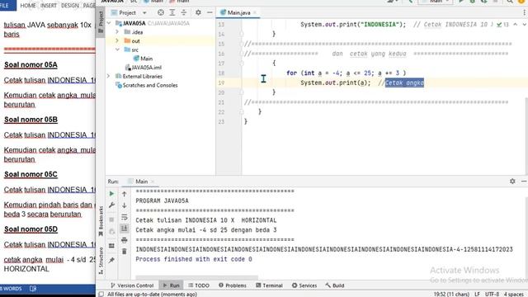Click Soal nomor 05C heading in Word
Viewport: 528px width, 297px height.
point(31,174)
